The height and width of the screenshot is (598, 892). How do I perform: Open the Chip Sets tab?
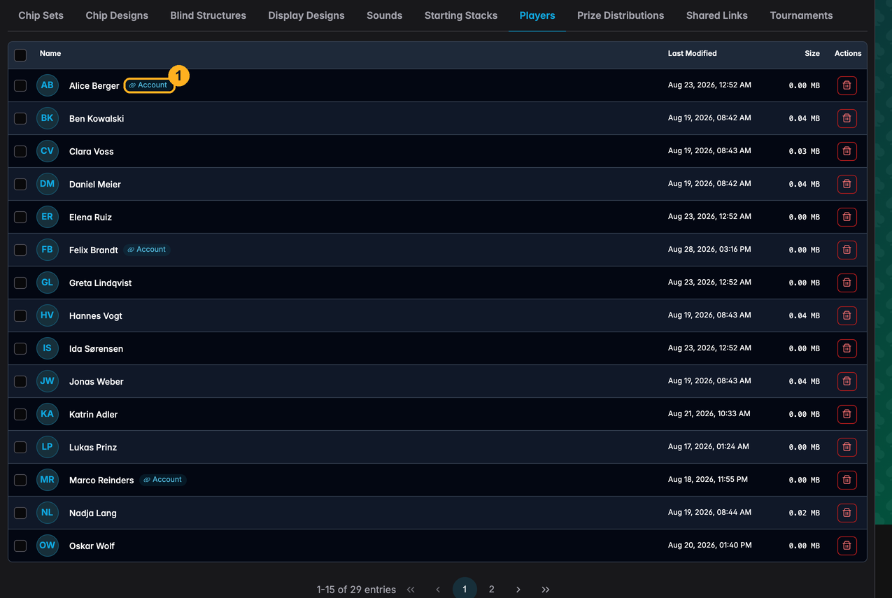[x=41, y=15]
